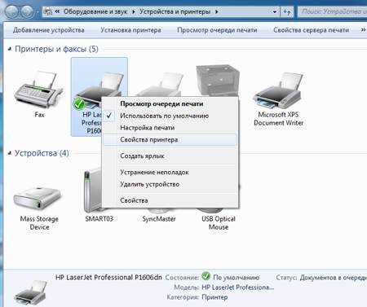Click the control panel icon in address bar

[48, 11]
